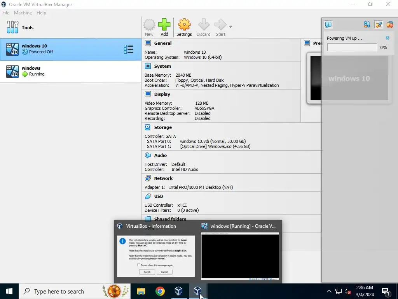Click the System section header

click(x=162, y=66)
